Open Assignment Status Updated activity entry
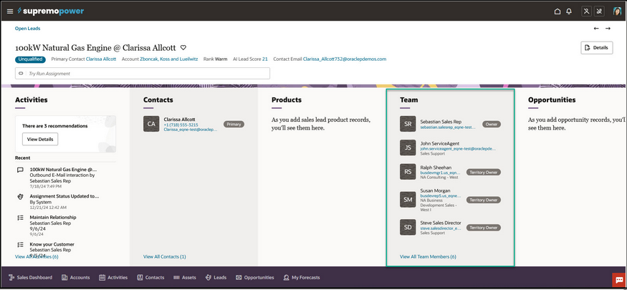This screenshot has width=627, height=290. coord(64,196)
